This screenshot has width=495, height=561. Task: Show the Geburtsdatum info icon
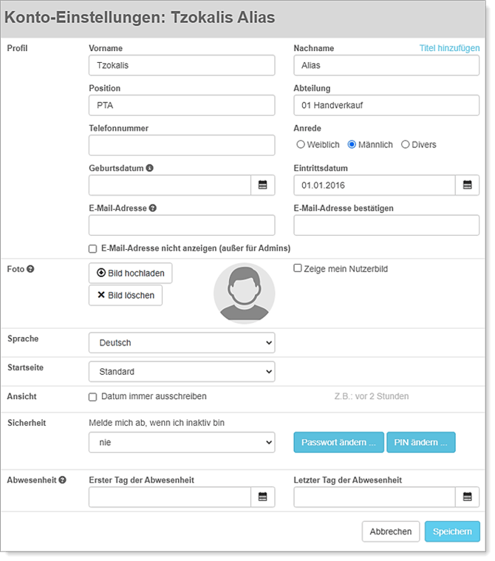pos(150,169)
